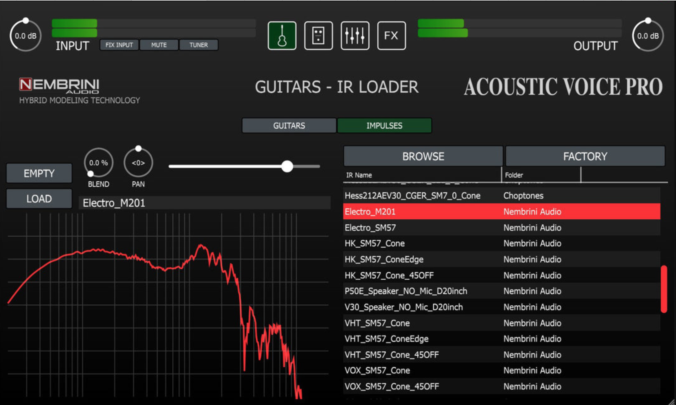
Task: Select the mixer faders section icon
Action: click(355, 35)
